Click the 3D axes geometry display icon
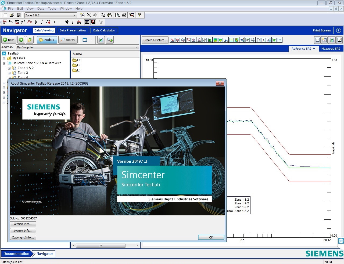The width and height of the screenshot is (344, 264). (264, 40)
